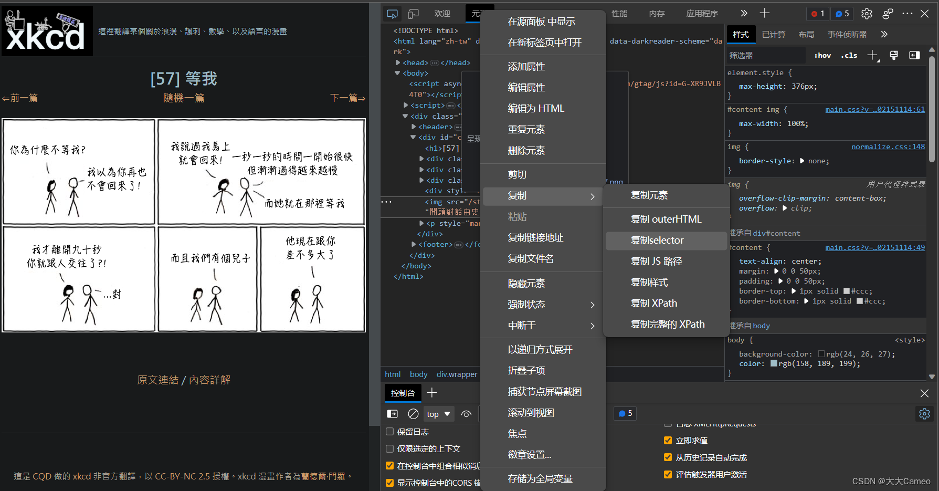The height and width of the screenshot is (491, 939).
Task: Expand the header node in DOM tree
Action: (x=414, y=127)
